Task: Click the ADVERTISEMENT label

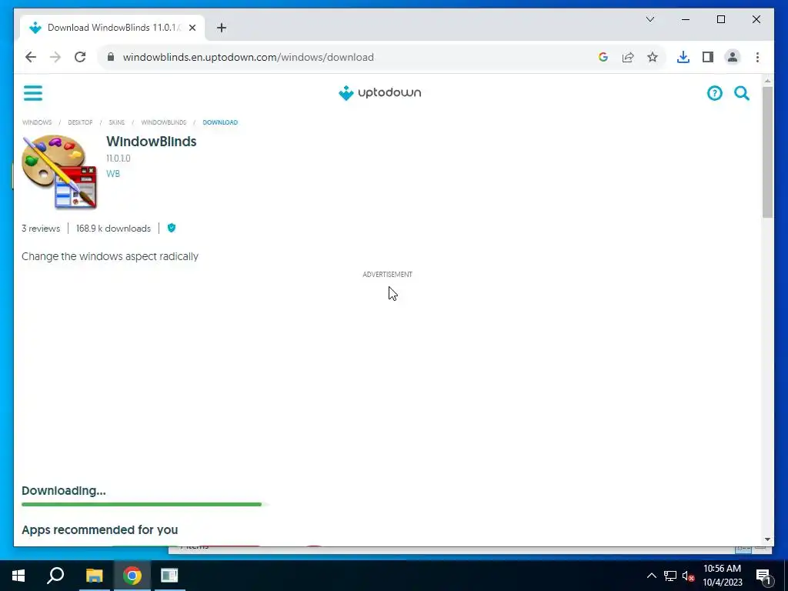Action: (388, 275)
